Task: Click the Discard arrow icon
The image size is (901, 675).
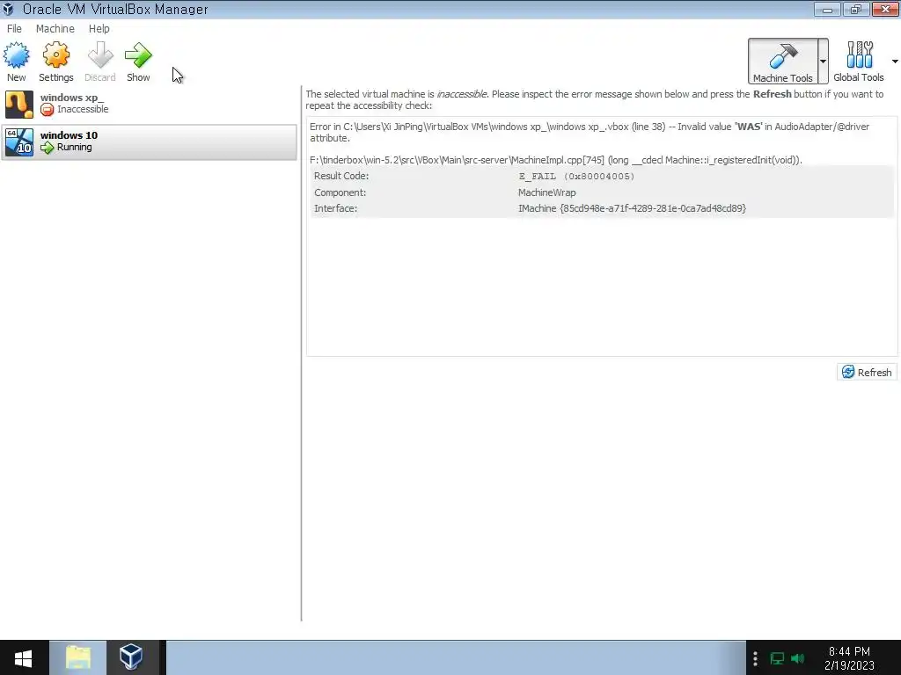Action: pos(100,55)
